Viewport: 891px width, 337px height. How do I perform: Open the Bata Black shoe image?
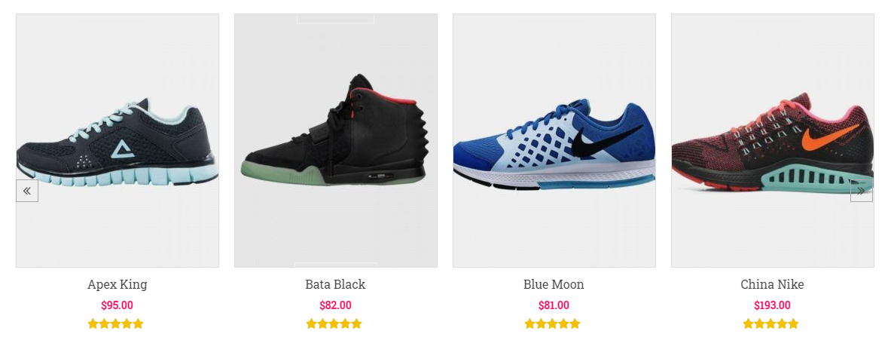336,141
